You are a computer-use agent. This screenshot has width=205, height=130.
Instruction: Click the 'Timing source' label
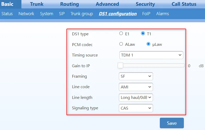pyautogui.click(x=85, y=55)
